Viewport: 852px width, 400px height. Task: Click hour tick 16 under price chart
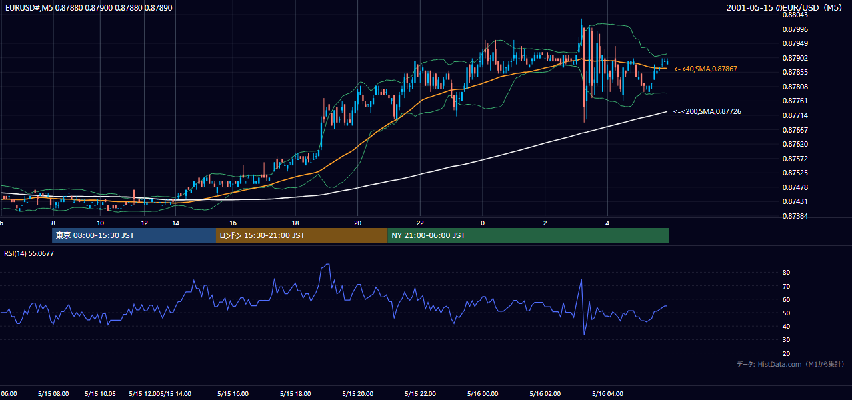(233, 223)
